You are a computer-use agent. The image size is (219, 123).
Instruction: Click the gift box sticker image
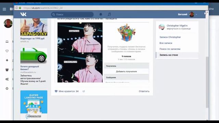pos(126,33)
